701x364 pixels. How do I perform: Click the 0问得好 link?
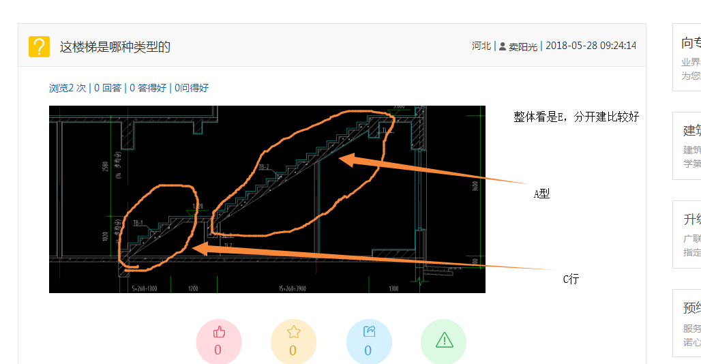tap(192, 88)
